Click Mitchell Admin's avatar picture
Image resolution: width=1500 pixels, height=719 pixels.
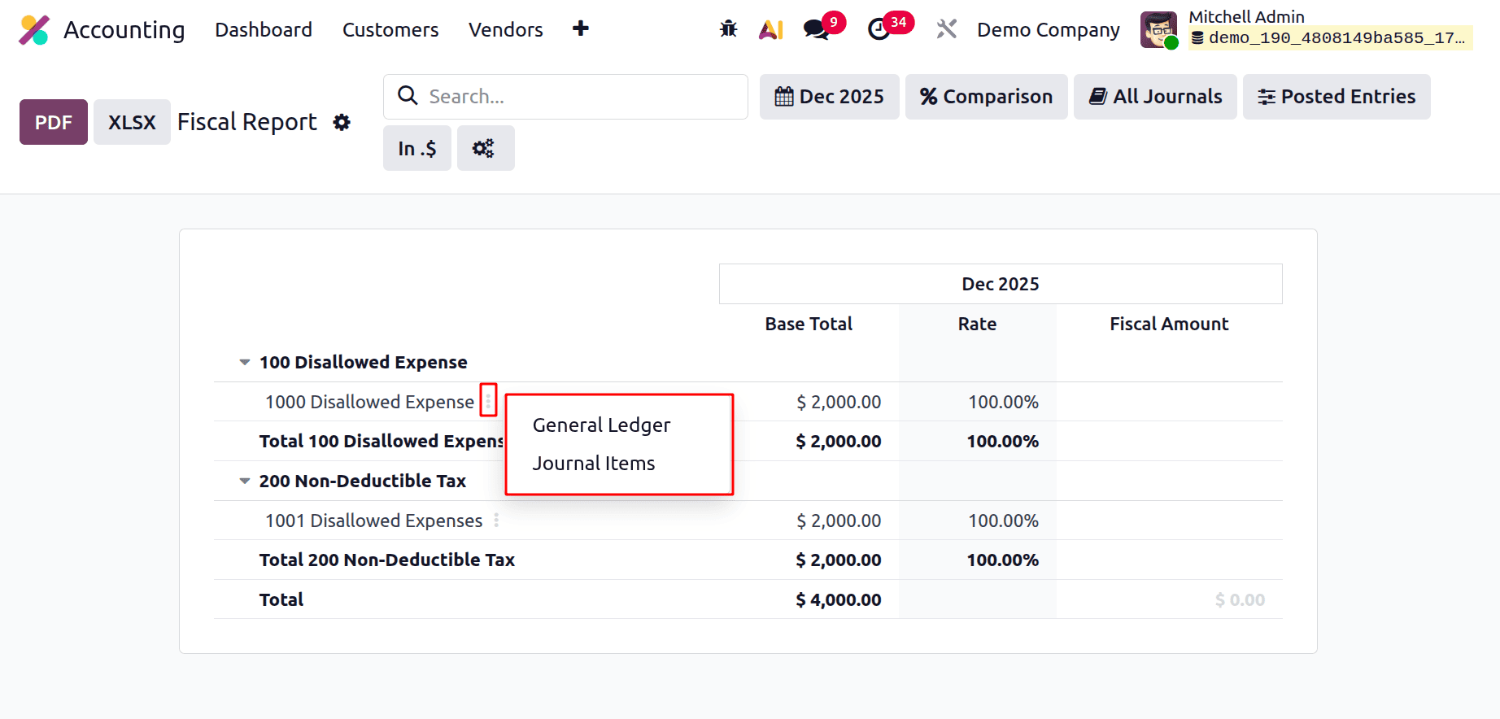click(x=1158, y=30)
